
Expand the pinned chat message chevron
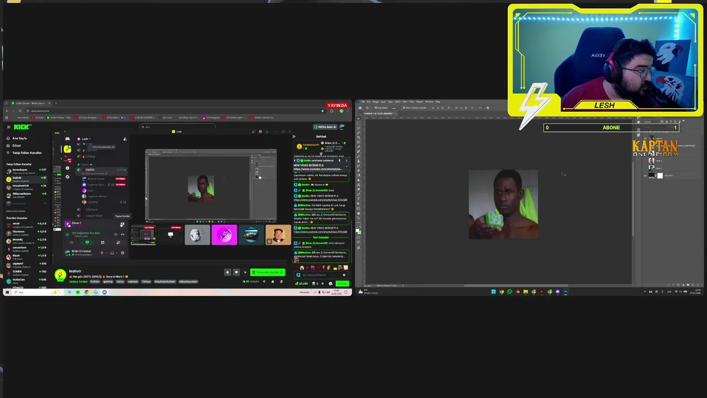(x=347, y=166)
